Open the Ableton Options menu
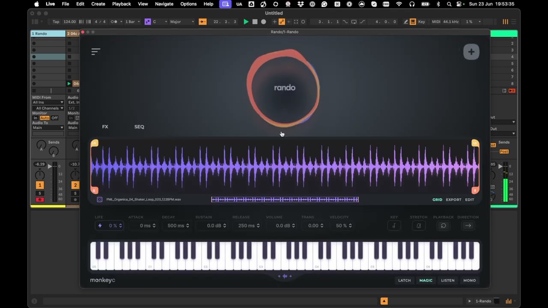Image resolution: width=548 pixels, height=308 pixels. pos(188,4)
